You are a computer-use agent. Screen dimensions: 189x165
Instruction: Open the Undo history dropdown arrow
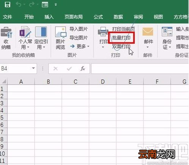tap(24, 5)
